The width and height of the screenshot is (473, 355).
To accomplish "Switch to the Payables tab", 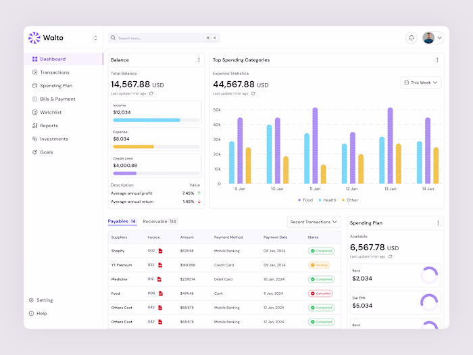I will 122,221.
